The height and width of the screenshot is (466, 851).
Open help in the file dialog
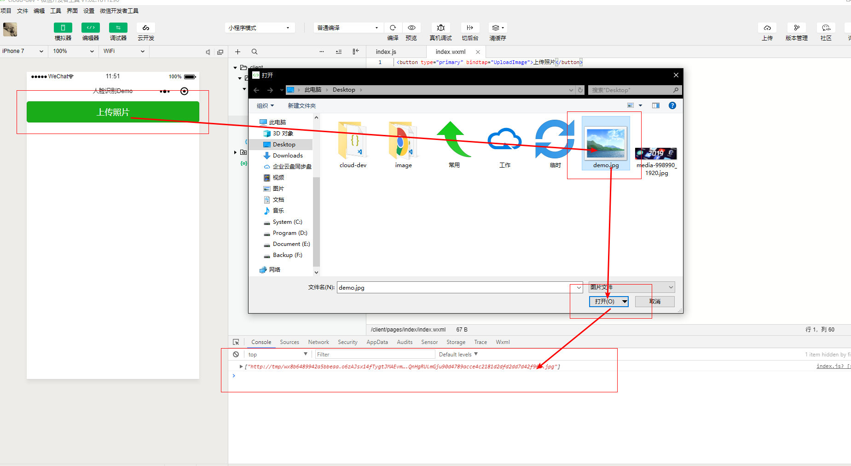point(672,105)
